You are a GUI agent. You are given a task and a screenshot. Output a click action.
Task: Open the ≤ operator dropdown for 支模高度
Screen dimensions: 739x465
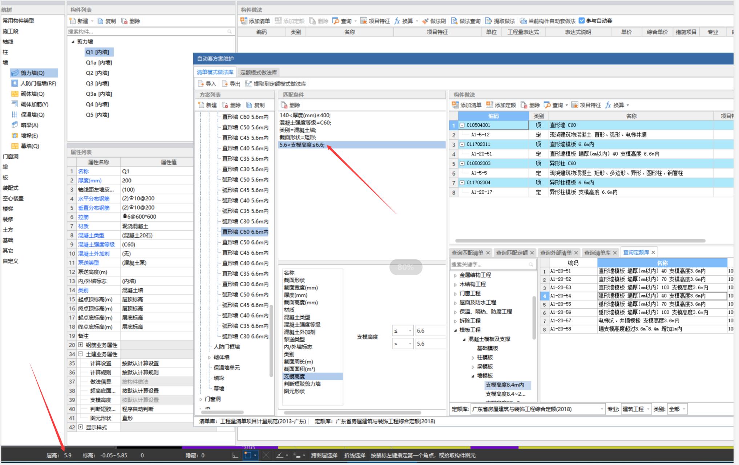[x=403, y=331]
